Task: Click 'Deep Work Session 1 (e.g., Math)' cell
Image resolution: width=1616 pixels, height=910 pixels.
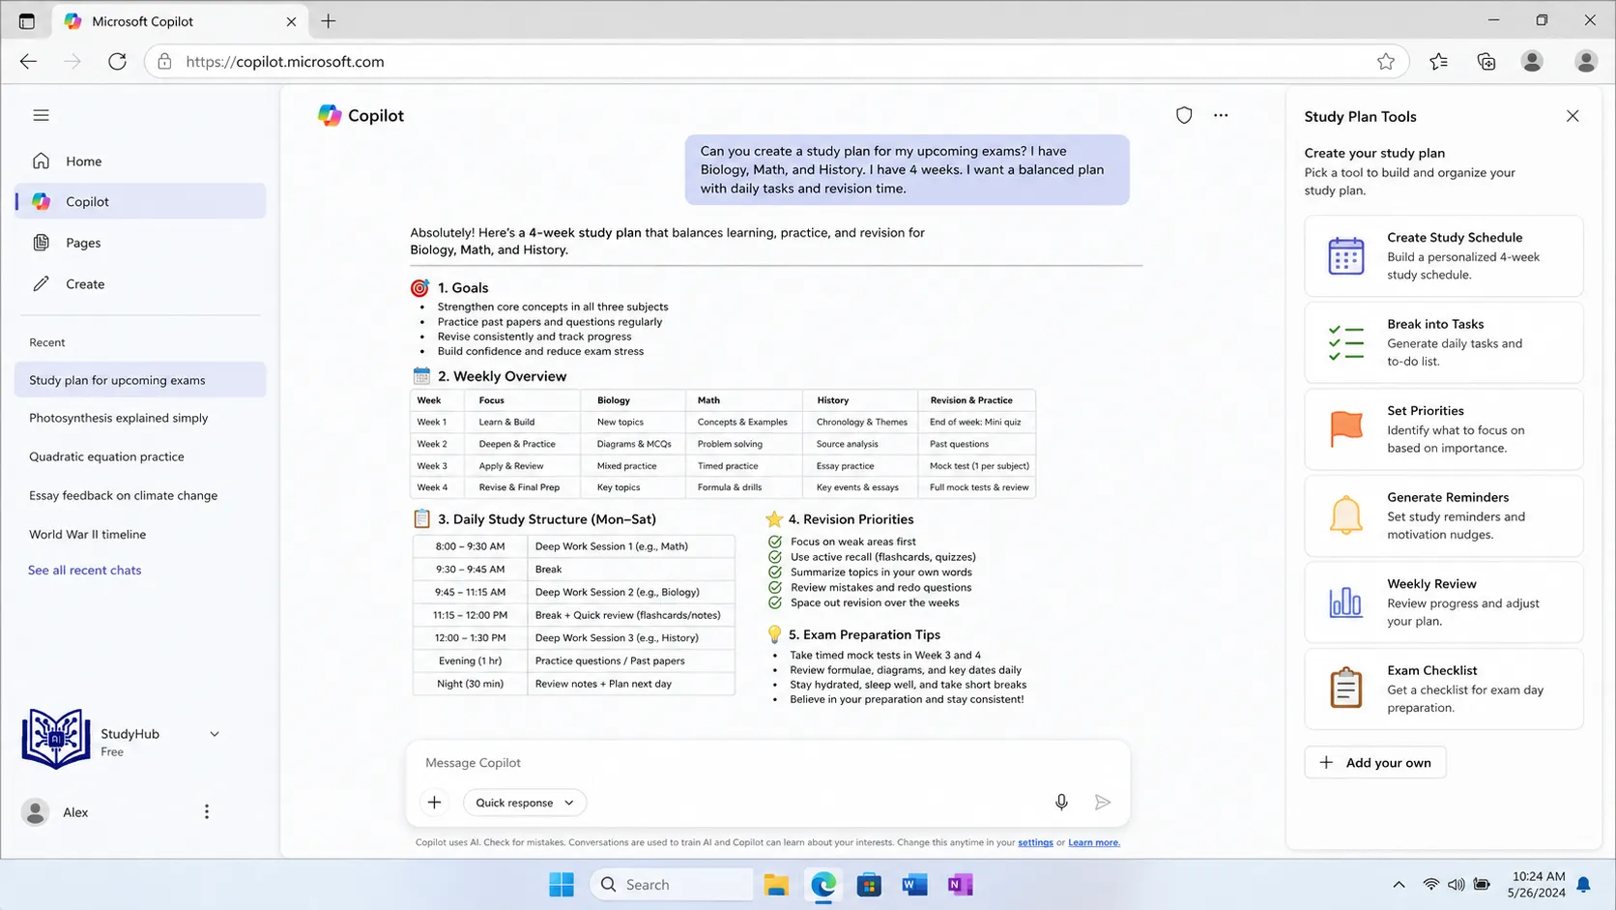Action: [x=632, y=546]
